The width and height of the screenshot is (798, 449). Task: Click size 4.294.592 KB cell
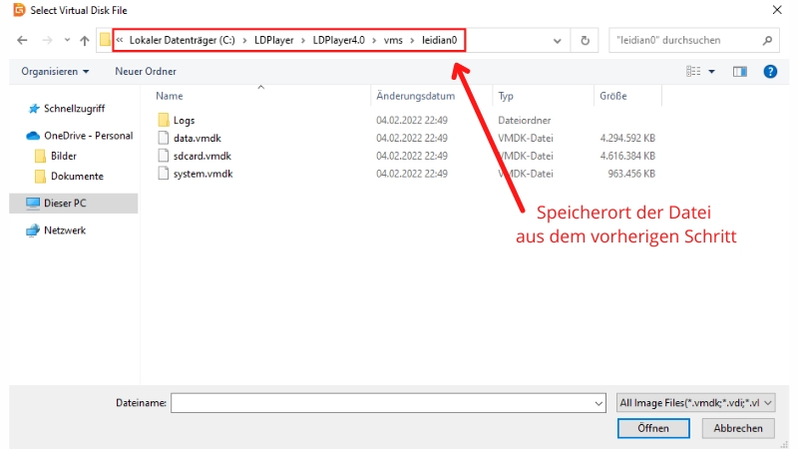pyautogui.click(x=627, y=138)
